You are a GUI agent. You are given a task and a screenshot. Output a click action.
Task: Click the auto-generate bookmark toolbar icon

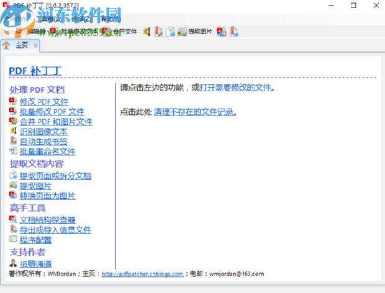coord(158,32)
